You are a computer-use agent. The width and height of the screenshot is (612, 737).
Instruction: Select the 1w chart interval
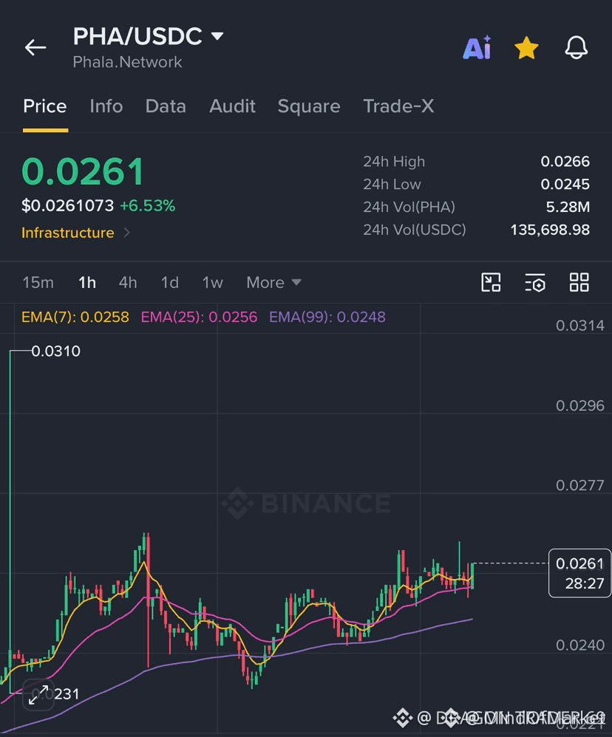click(x=213, y=283)
